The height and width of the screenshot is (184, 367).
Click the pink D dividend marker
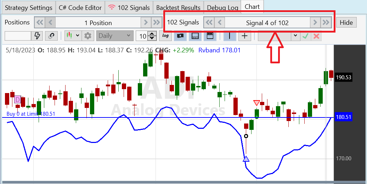[18, 99]
